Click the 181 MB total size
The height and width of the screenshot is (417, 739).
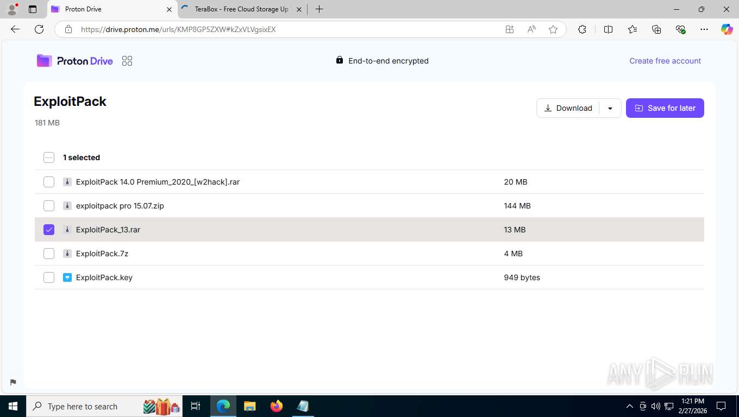[47, 123]
